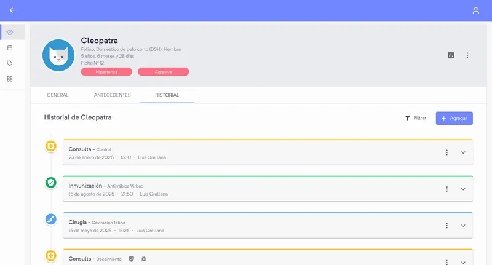Click the Ficha N° 12 text
This screenshot has width=492, height=265.
click(92, 63)
